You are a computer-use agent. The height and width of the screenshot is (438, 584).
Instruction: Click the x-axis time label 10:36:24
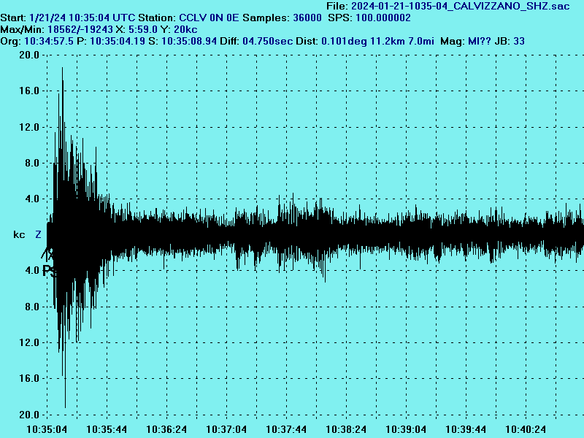coord(166,429)
